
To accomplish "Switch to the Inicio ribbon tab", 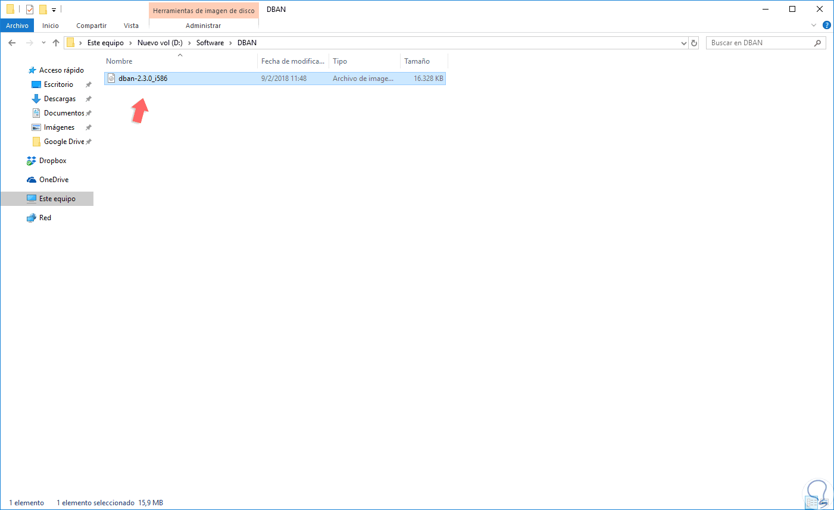I will 51,26.
